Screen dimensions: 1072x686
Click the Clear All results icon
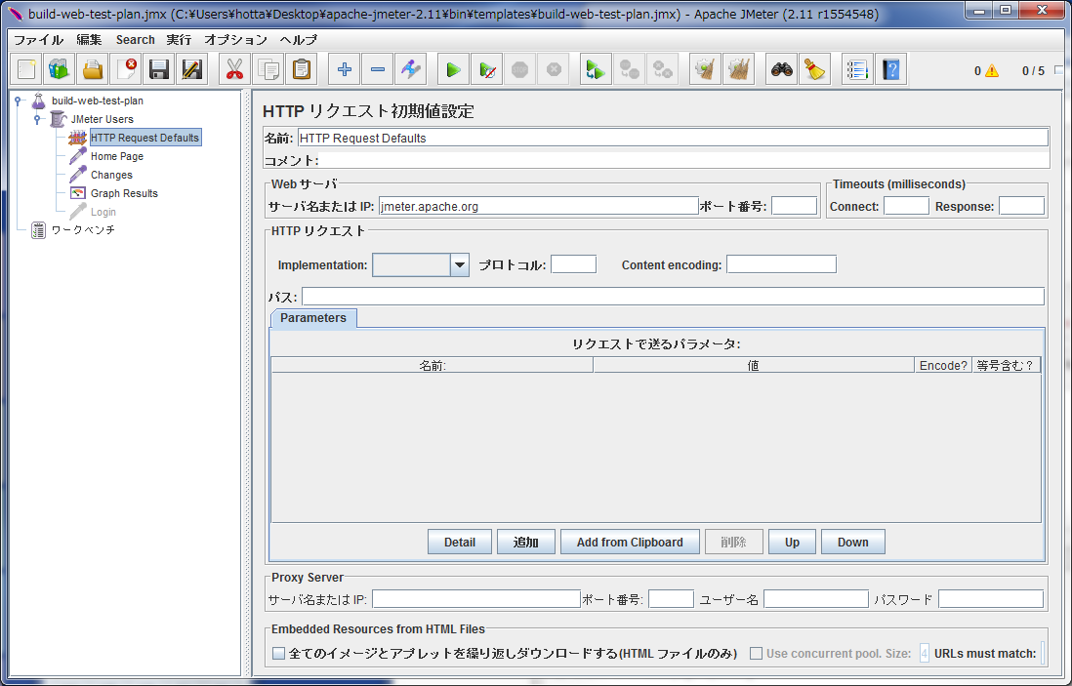click(x=738, y=69)
